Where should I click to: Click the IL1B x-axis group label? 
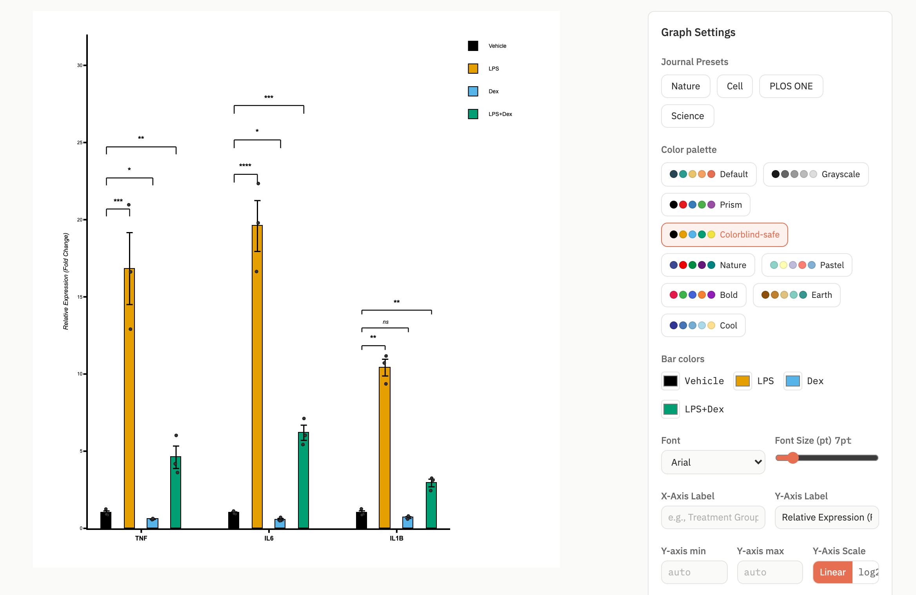pyautogui.click(x=396, y=538)
